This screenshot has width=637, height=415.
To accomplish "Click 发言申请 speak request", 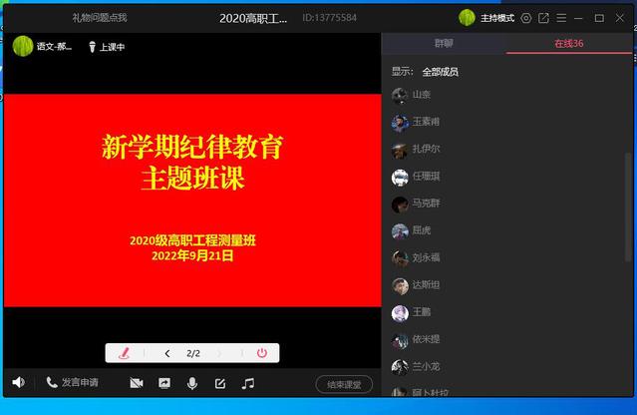I will click(72, 383).
